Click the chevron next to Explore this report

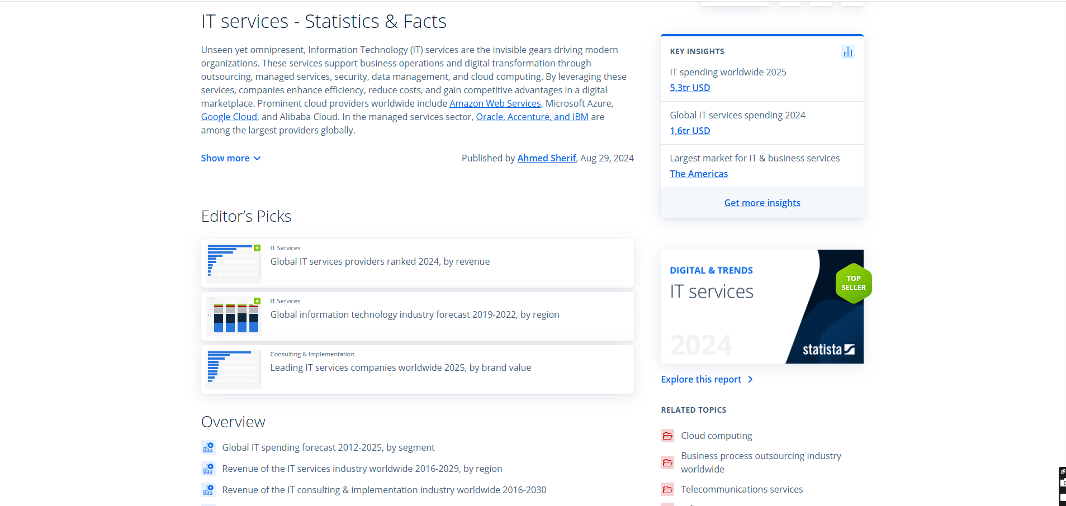point(750,379)
